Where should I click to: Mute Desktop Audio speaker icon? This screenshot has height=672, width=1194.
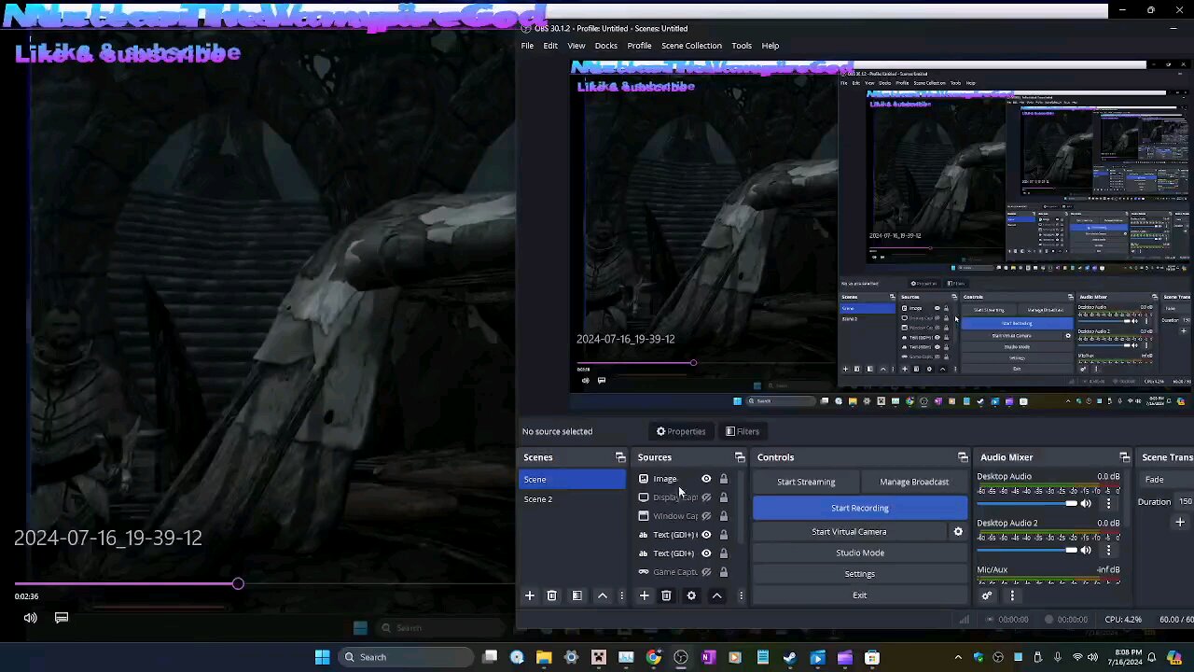tap(1086, 503)
